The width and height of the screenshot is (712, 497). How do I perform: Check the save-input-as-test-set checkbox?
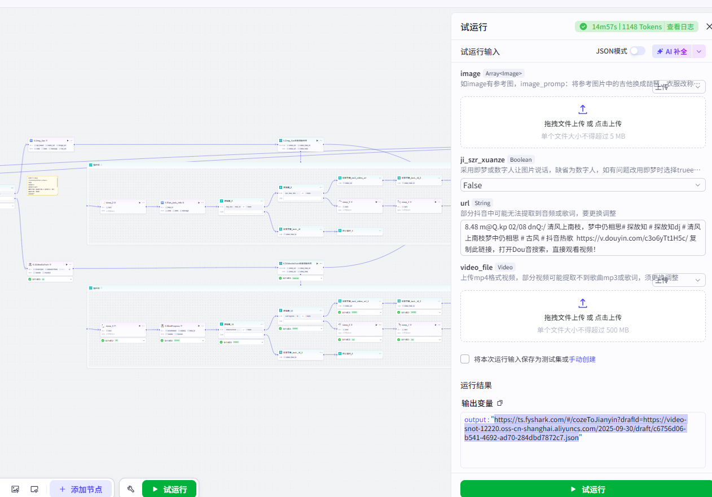465,359
